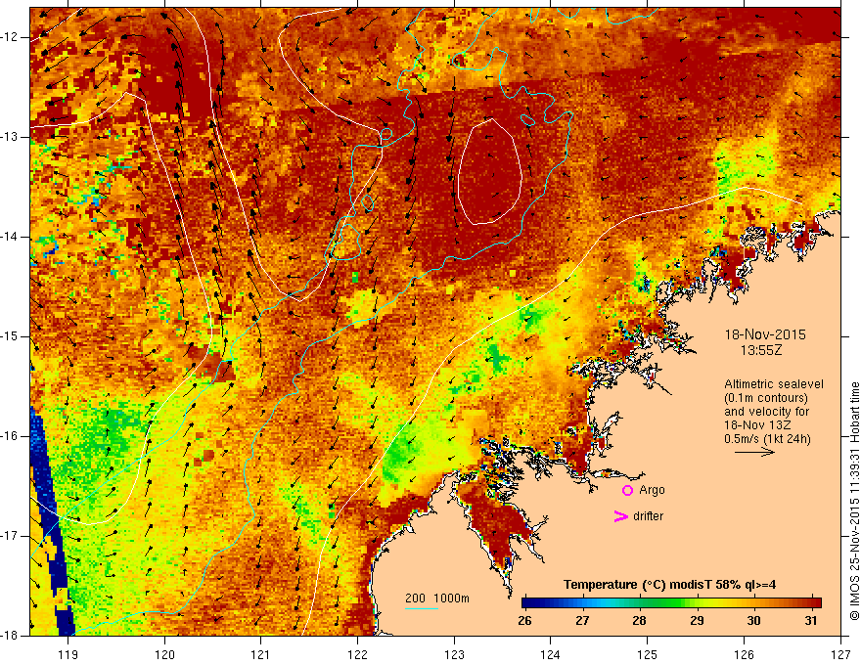Click the 'drifter' legend label
The height and width of the screenshot is (665, 861).
(x=648, y=516)
